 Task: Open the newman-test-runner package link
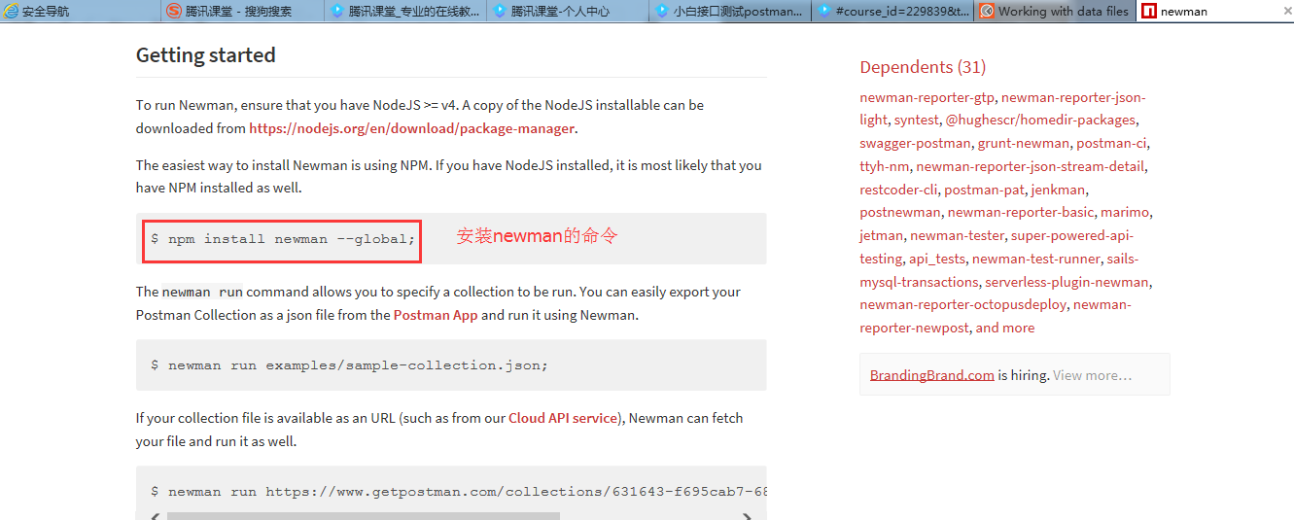click(1036, 259)
